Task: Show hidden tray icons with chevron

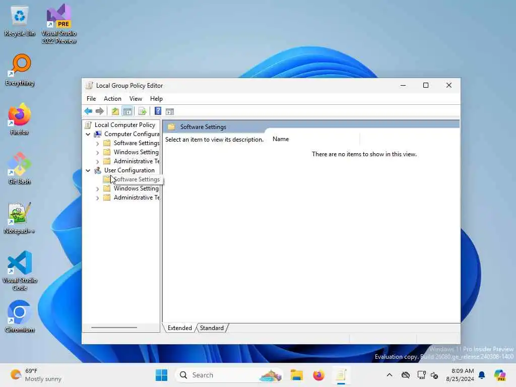Action: [x=390, y=375]
